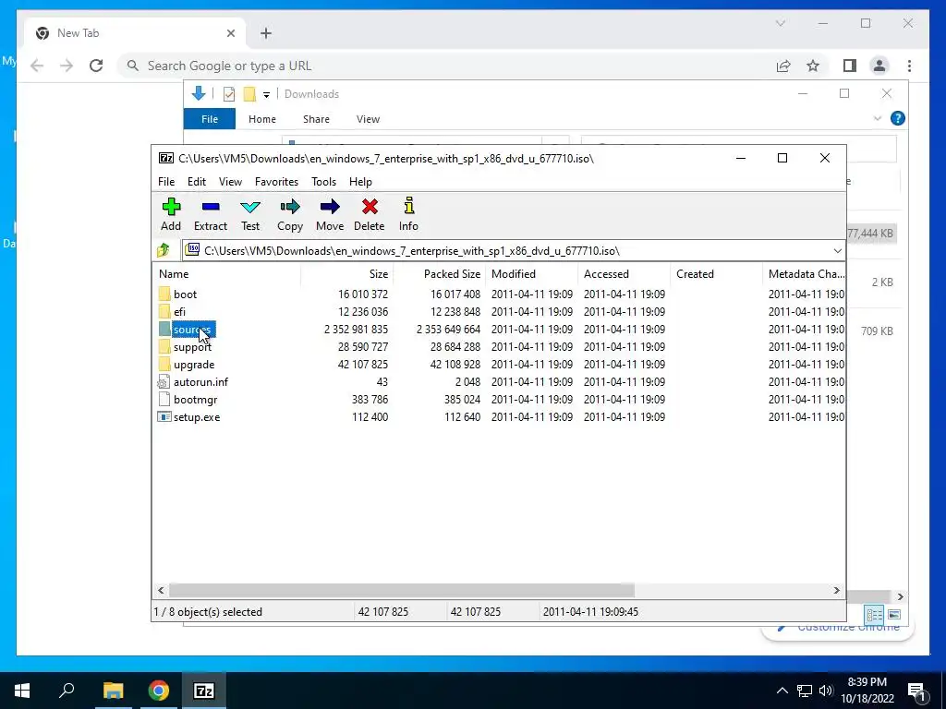Click the 7-Zip taskbar icon
946x709 pixels.
tap(204, 691)
